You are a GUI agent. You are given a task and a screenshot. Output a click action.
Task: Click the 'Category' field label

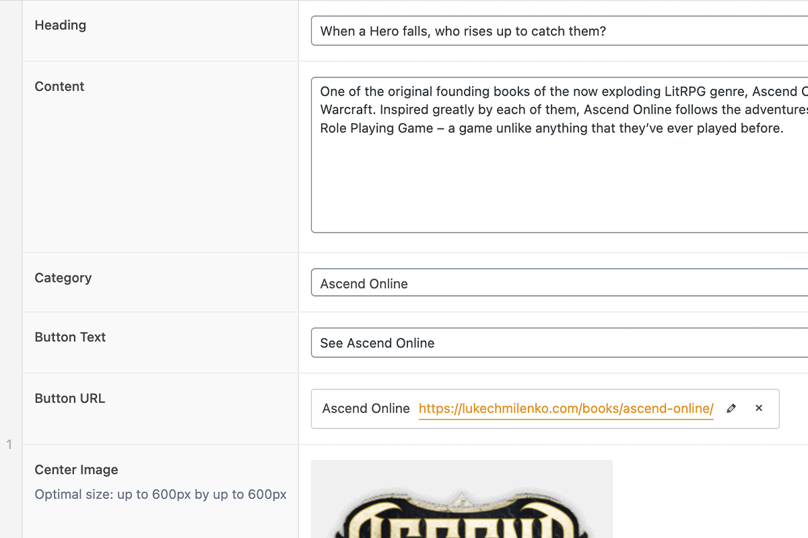click(63, 278)
